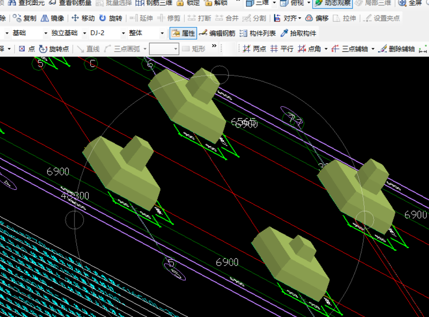Screen dimensions: 429x317
Task: Click 拾取构件 pick component tool
Action: pyautogui.click(x=298, y=33)
